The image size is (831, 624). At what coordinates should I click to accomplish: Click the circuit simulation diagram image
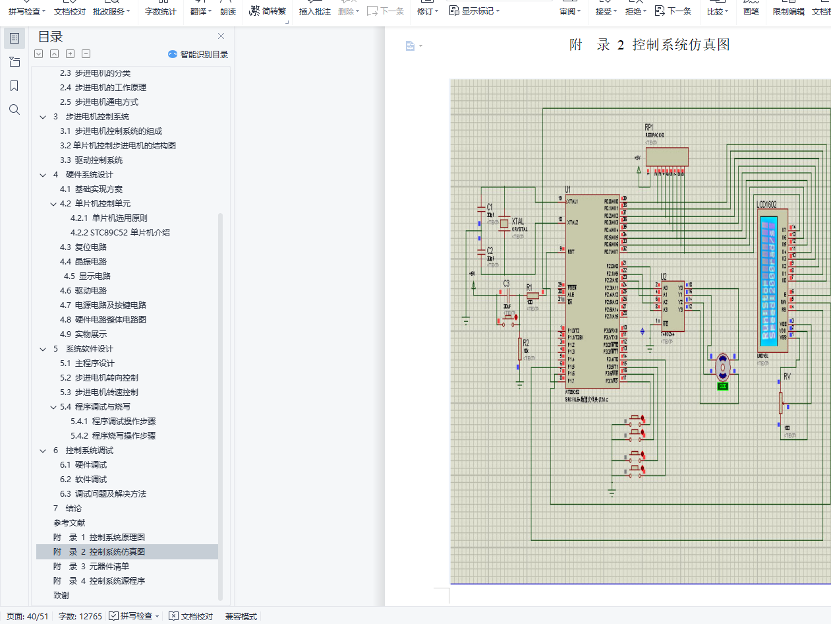[x=640, y=331]
